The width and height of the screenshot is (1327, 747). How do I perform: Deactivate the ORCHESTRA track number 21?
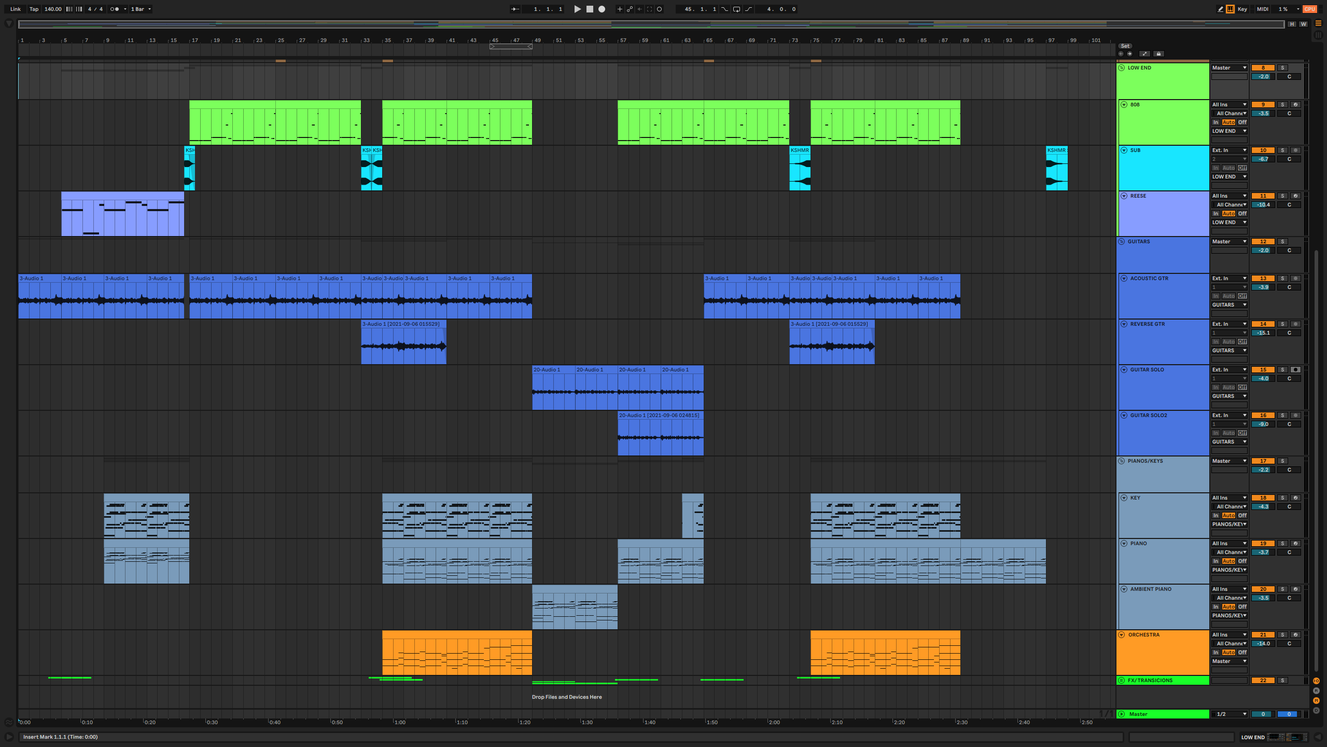coord(1263,635)
